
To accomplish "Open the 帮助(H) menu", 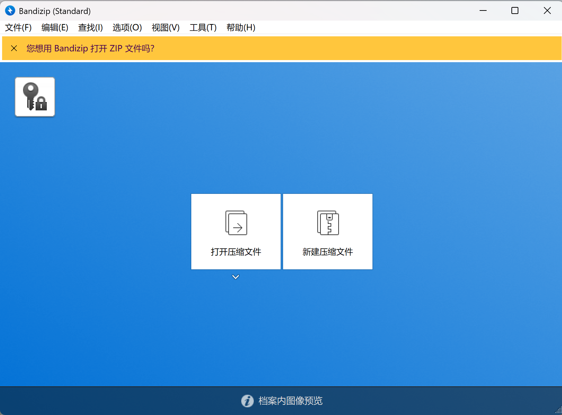I will 241,28.
